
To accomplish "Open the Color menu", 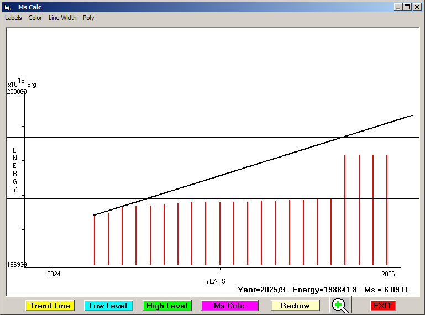I will coord(35,18).
